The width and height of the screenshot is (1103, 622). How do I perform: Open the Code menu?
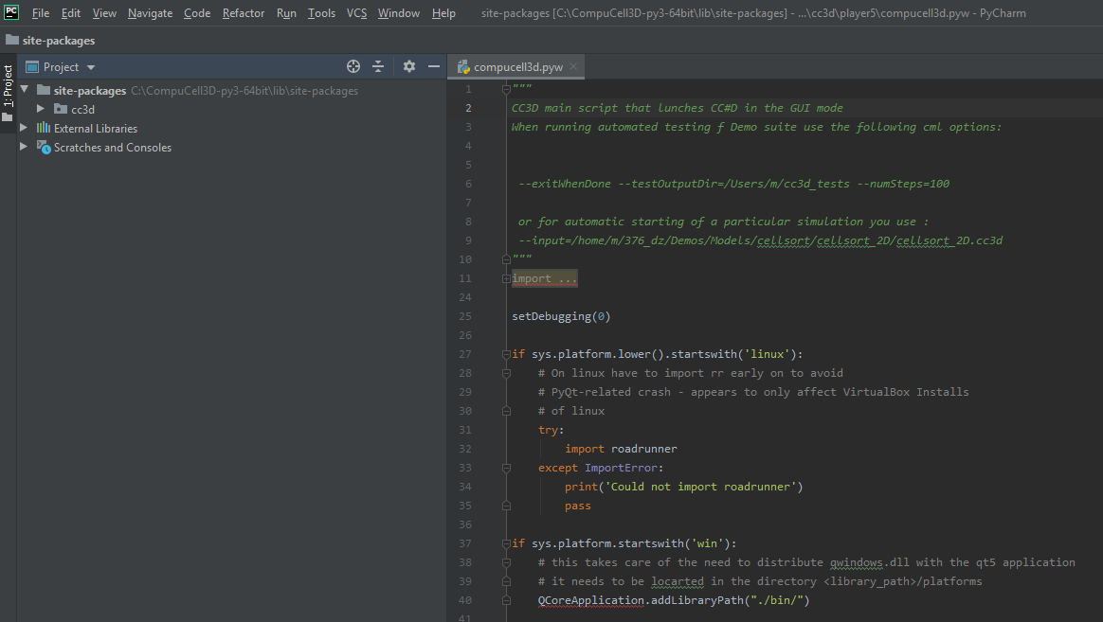[197, 12]
